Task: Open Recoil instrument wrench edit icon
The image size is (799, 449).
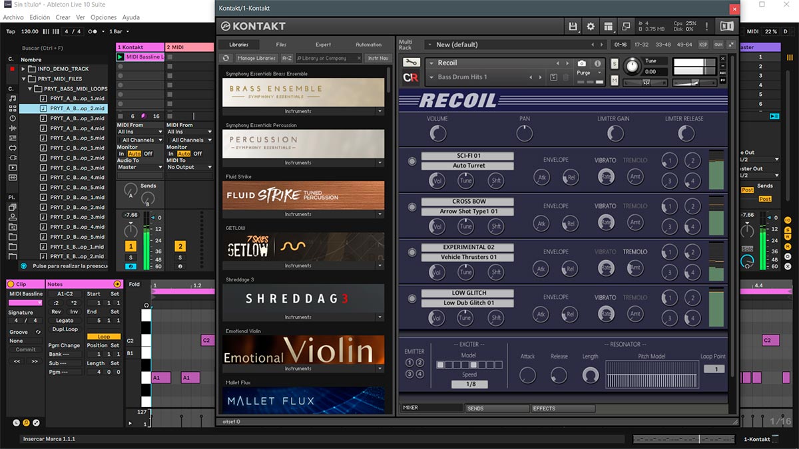Action: point(411,63)
